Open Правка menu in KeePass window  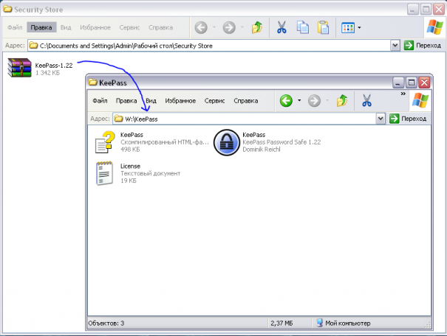click(126, 101)
